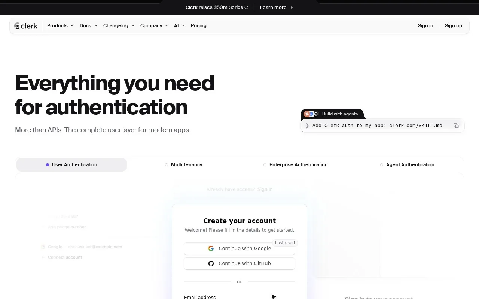Go to the Pricing page
Screen dimensions: 479x299
199,26
